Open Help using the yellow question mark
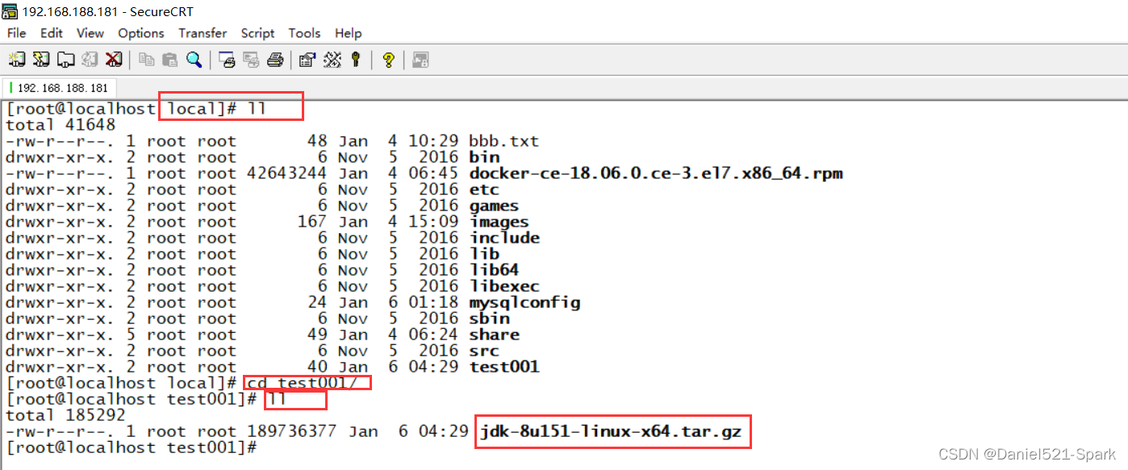1128x470 pixels. [x=388, y=60]
